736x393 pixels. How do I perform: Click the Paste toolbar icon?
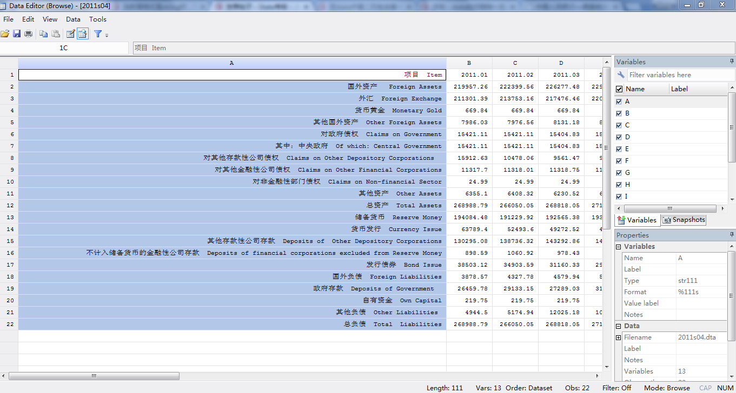click(56, 34)
